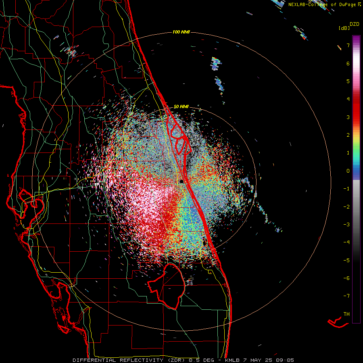Viewport: 363px width, 363px height.
Task: Click the "2" colorbar tick label
Action: click(348, 135)
